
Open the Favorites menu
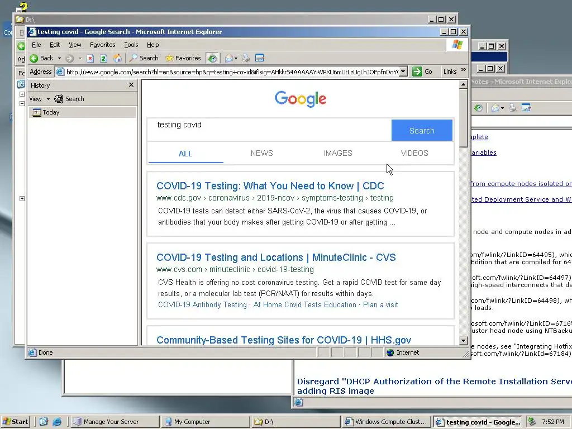click(103, 45)
